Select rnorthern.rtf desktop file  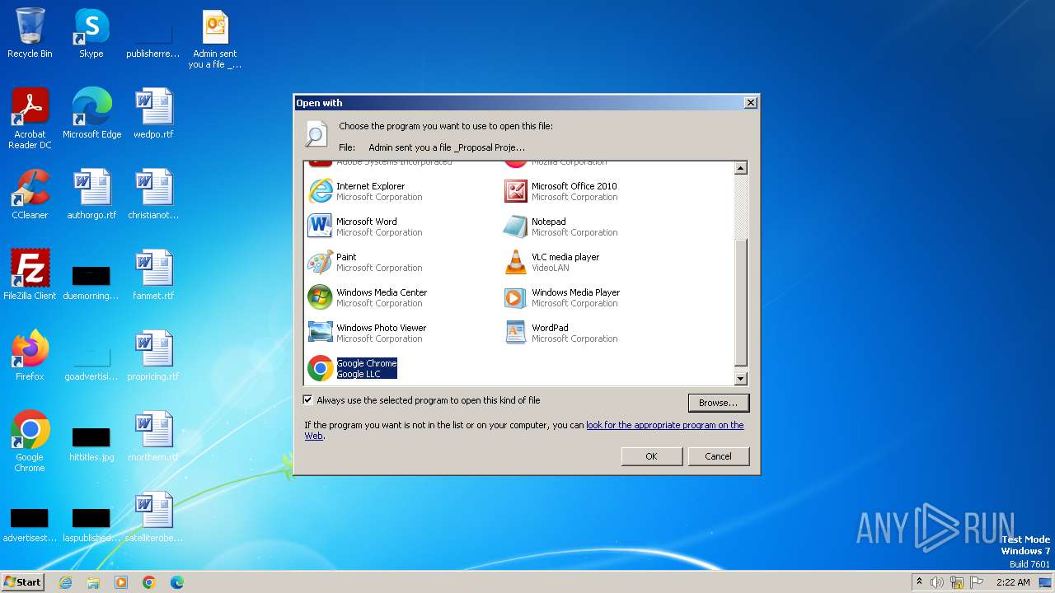pyautogui.click(x=153, y=437)
